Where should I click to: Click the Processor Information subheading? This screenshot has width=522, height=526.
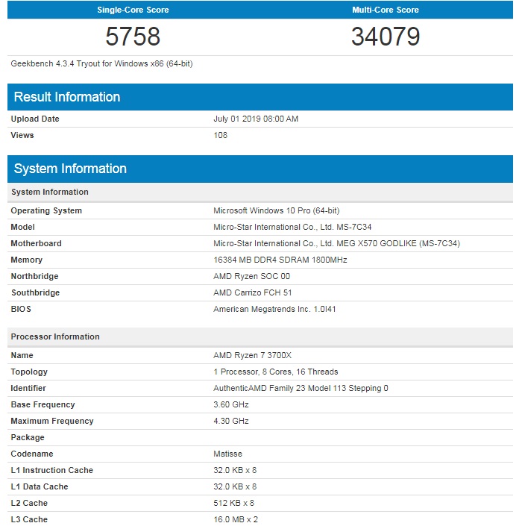260,336
